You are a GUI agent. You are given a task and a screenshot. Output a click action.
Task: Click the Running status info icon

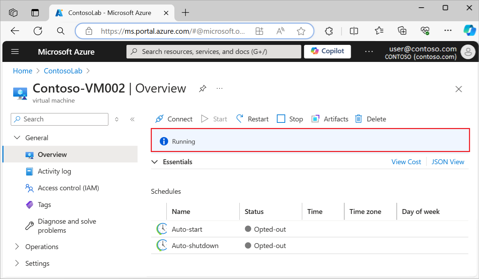(x=164, y=141)
